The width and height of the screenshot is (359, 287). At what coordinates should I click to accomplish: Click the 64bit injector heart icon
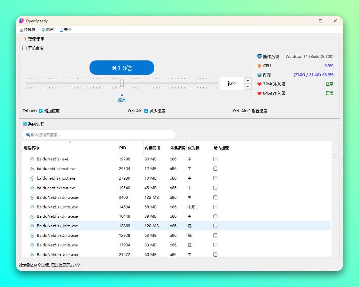tap(259, 94)
